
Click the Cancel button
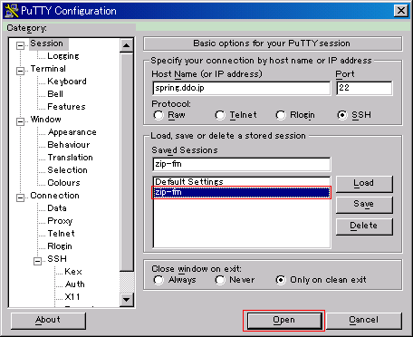click(364, 321)
